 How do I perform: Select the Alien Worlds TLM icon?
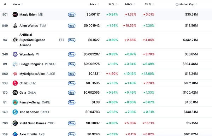click(x=15, y=25)
